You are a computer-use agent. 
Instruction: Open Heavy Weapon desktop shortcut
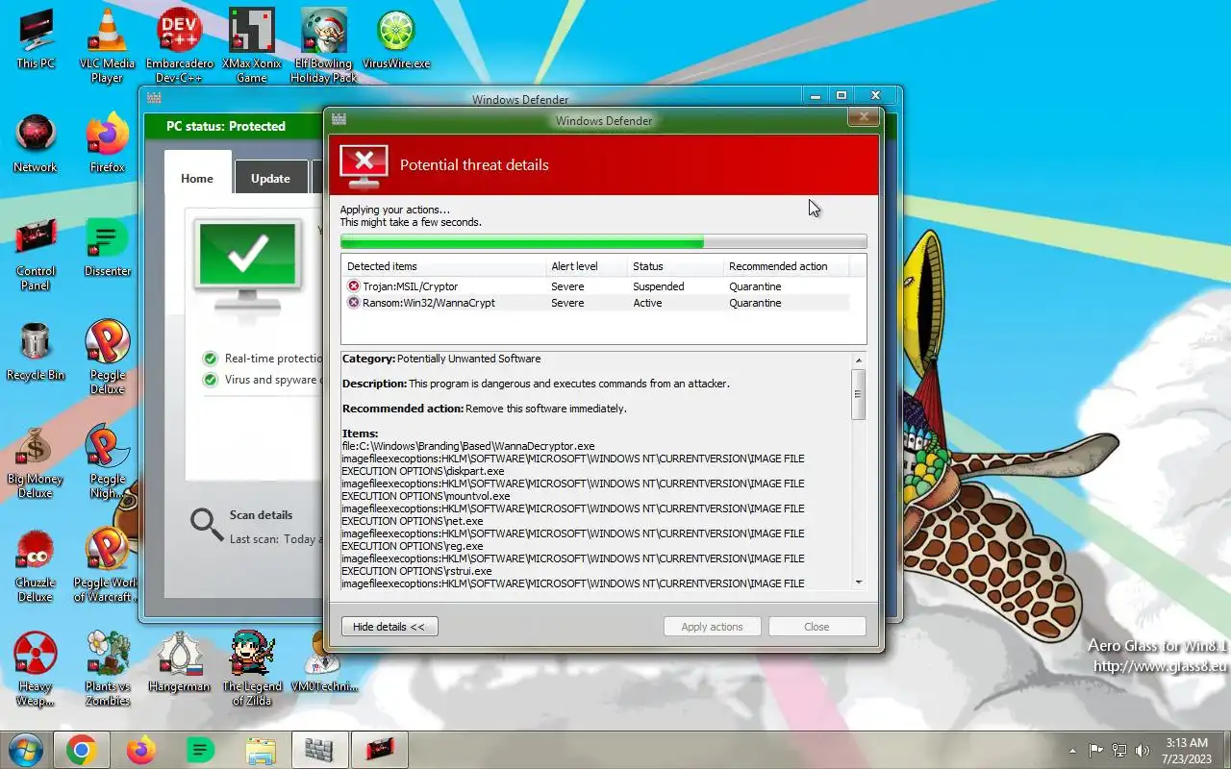(36, 669)
